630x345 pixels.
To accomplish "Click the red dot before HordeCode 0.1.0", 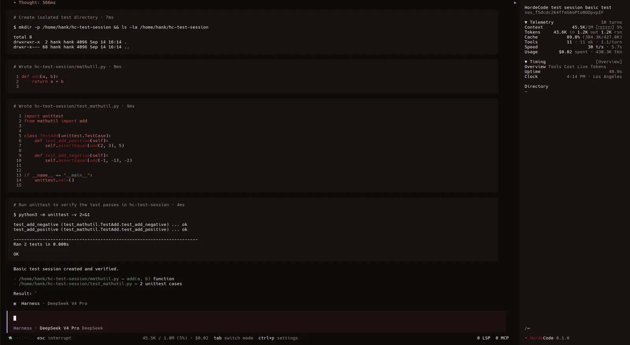I will pos(526,338).
